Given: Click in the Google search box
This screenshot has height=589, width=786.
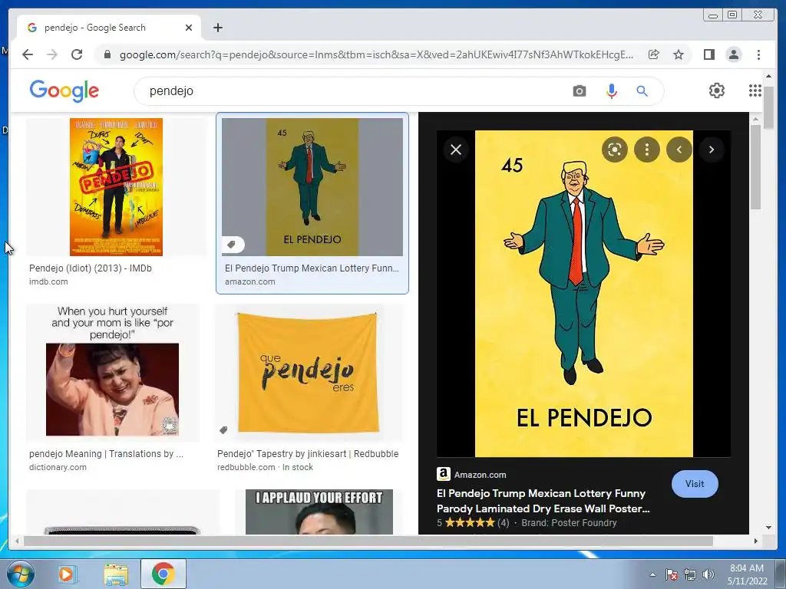Looking at the screenshot, I should (x=351, y=90).
